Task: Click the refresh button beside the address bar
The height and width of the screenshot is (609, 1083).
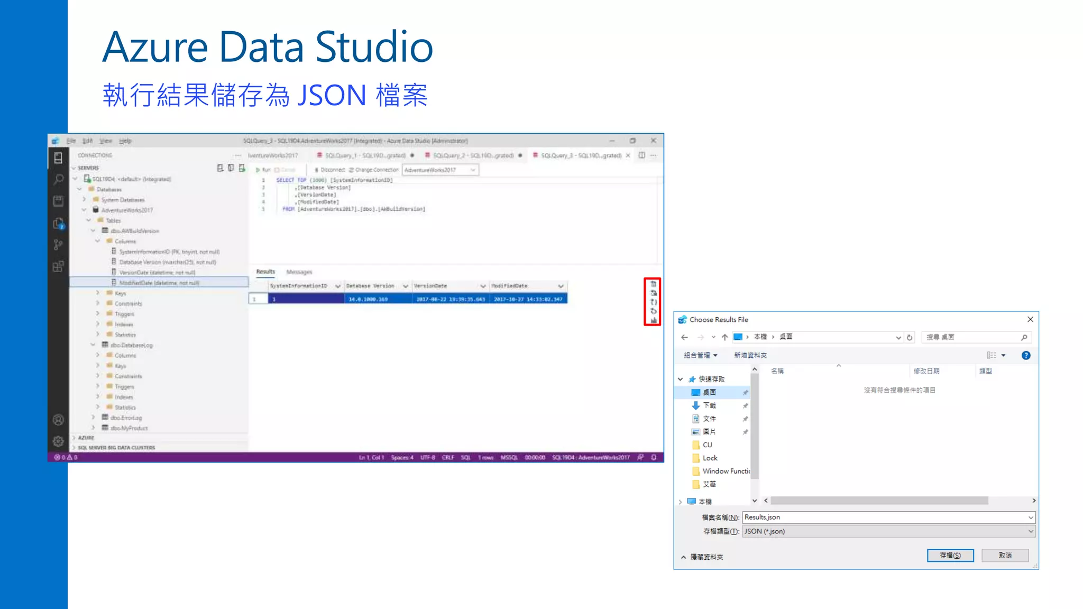Action: coord(910,337)
